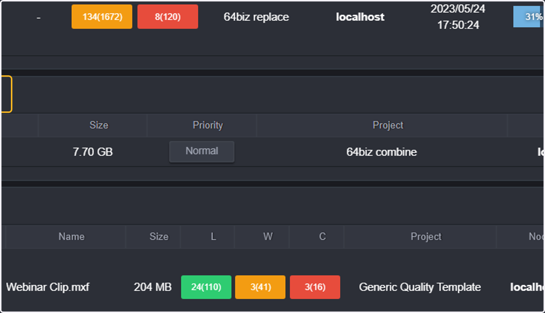545x313 pixels.
Task: Click the Project header above Generic Quality Template
Action: (x=426, y=237)
